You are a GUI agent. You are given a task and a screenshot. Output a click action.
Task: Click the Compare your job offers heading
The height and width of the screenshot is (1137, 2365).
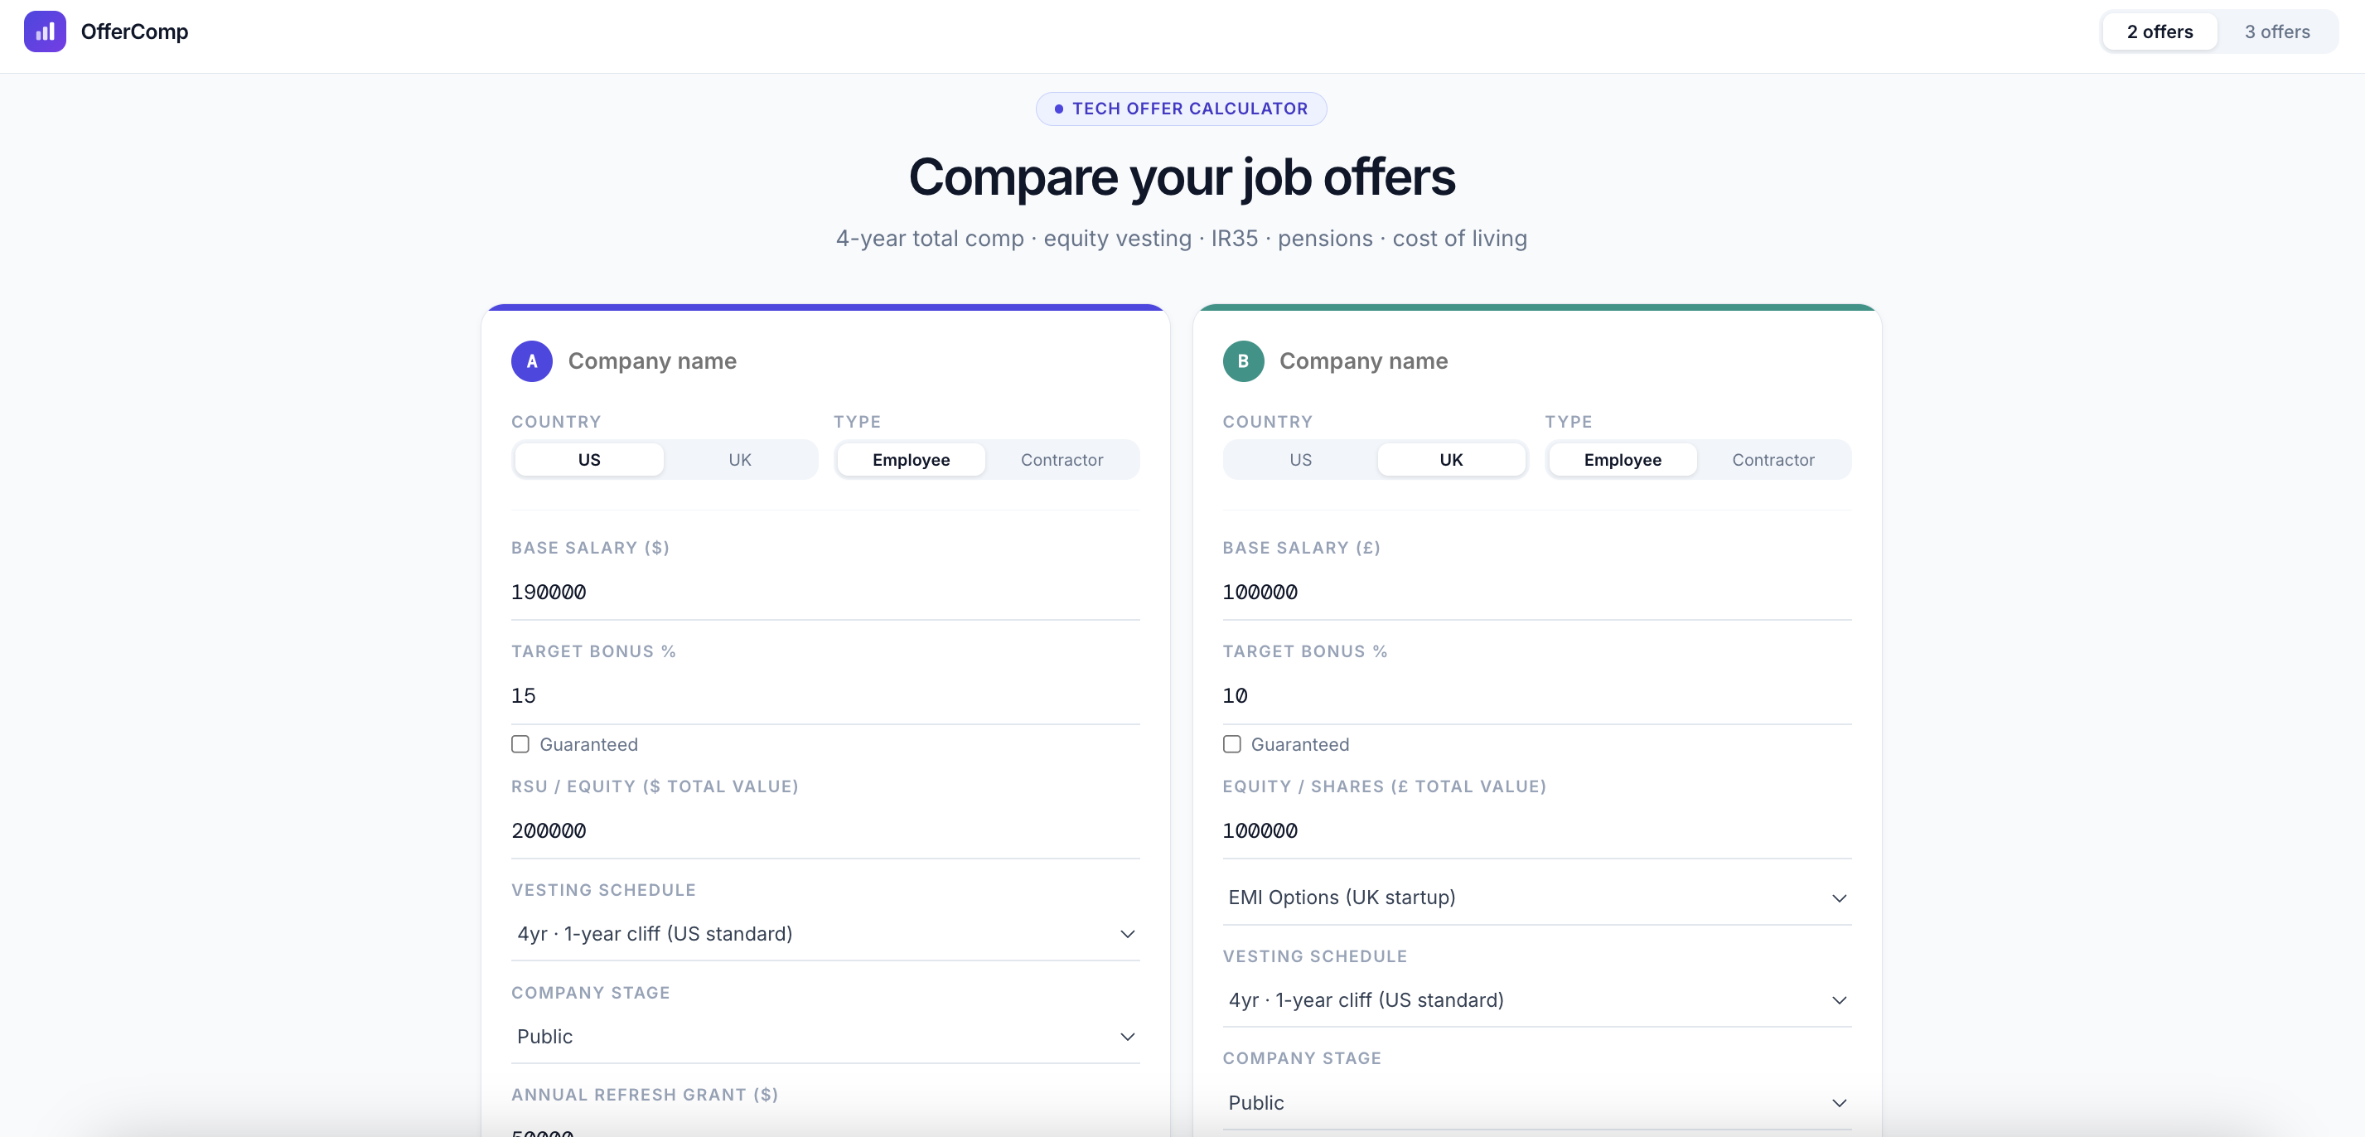tap(1182, 177)
